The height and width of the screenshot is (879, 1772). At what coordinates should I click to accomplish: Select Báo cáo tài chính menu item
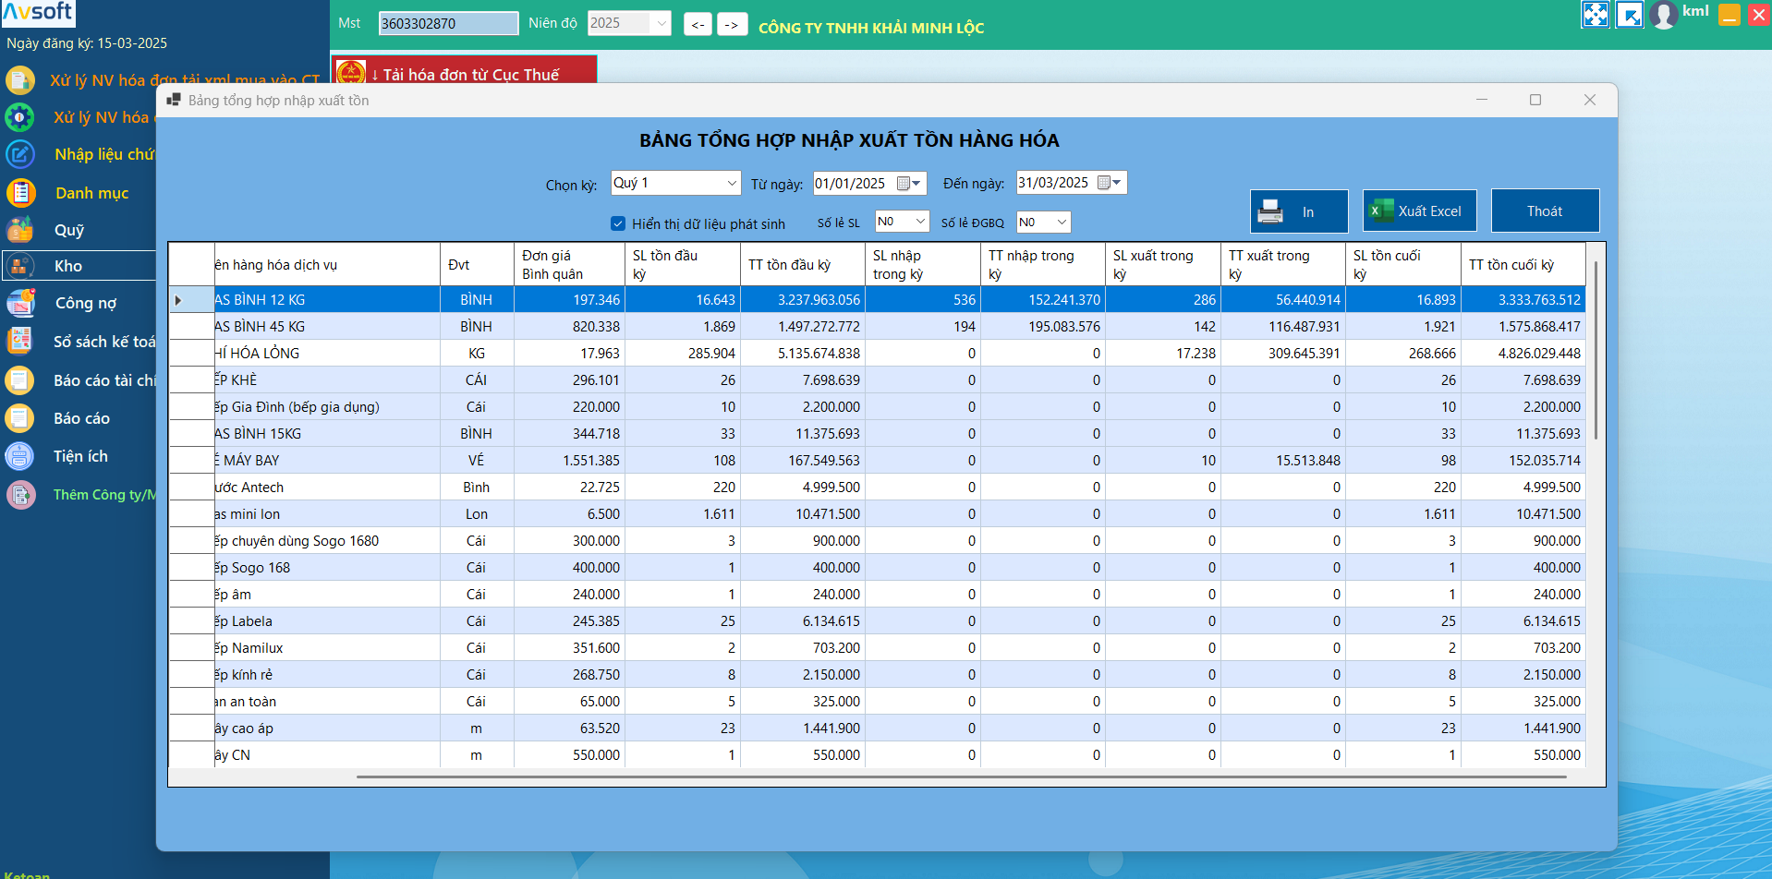pos(103,380)
